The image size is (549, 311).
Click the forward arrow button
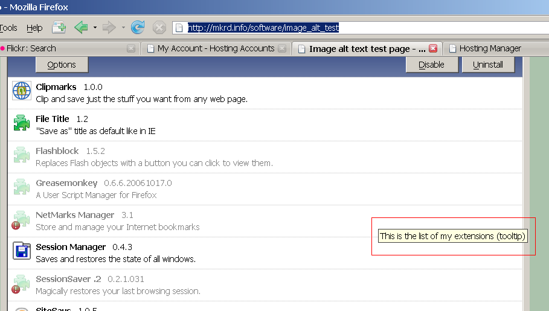(109, 27)
